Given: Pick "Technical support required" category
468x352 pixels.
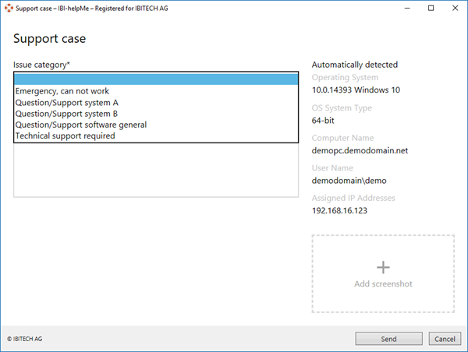Looking at the screenshot, I should 156,136.
